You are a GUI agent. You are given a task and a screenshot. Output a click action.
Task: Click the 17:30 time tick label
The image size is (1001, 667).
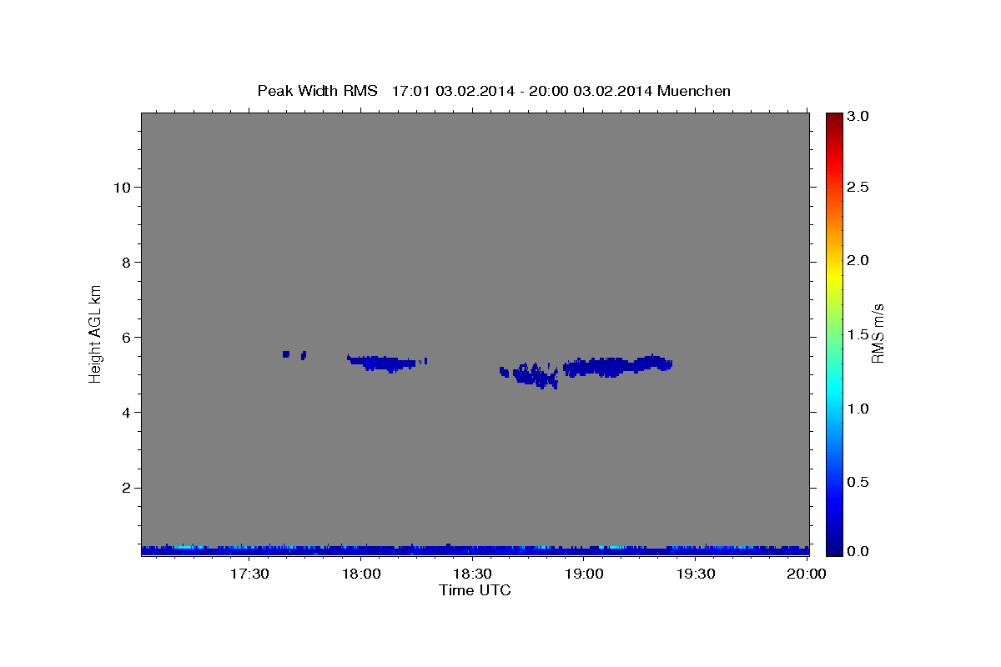[x=249, y=574]
